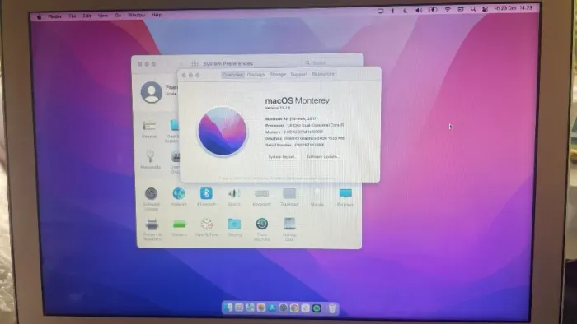Click the Software Update button
Viewport: 577px width, 324px height.
pyautogui.click(x=322, y=157)
